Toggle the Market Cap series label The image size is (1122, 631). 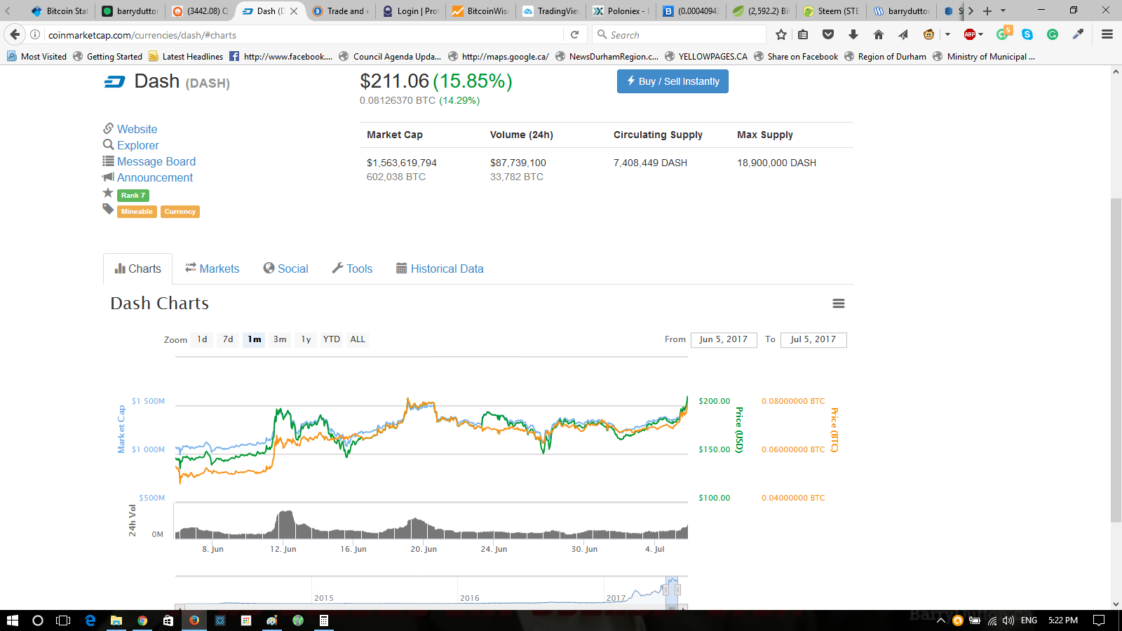click(x=121, y=429)
